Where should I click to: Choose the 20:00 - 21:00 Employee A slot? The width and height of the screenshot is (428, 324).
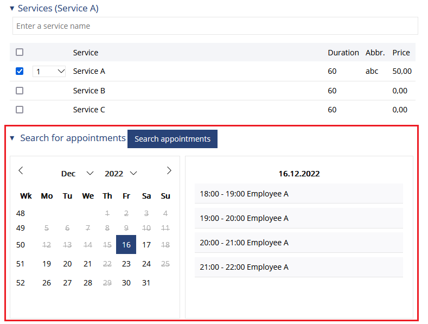click(299, 242)
